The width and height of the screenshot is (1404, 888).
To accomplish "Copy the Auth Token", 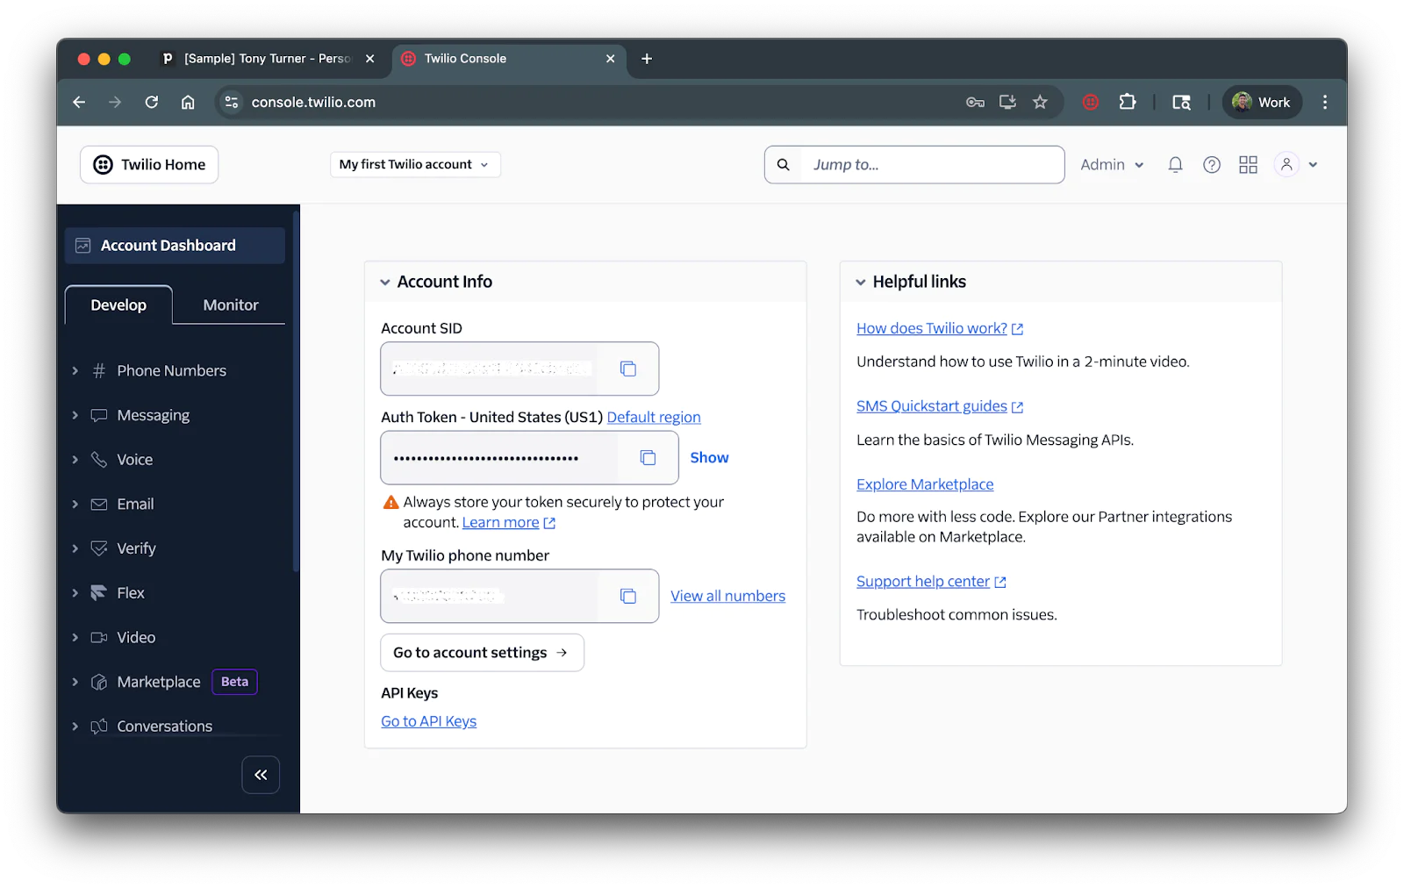I will tap(648, 457).
